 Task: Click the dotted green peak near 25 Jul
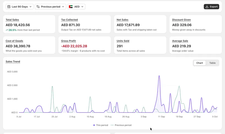click(52, 87)
